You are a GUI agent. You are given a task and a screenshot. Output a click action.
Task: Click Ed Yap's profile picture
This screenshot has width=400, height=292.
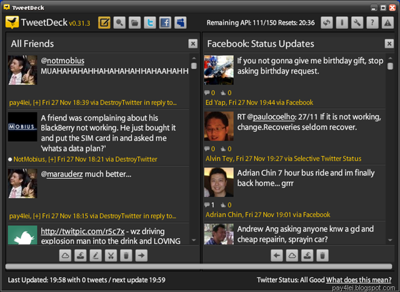pyautogui.click(x=219, y=70)
